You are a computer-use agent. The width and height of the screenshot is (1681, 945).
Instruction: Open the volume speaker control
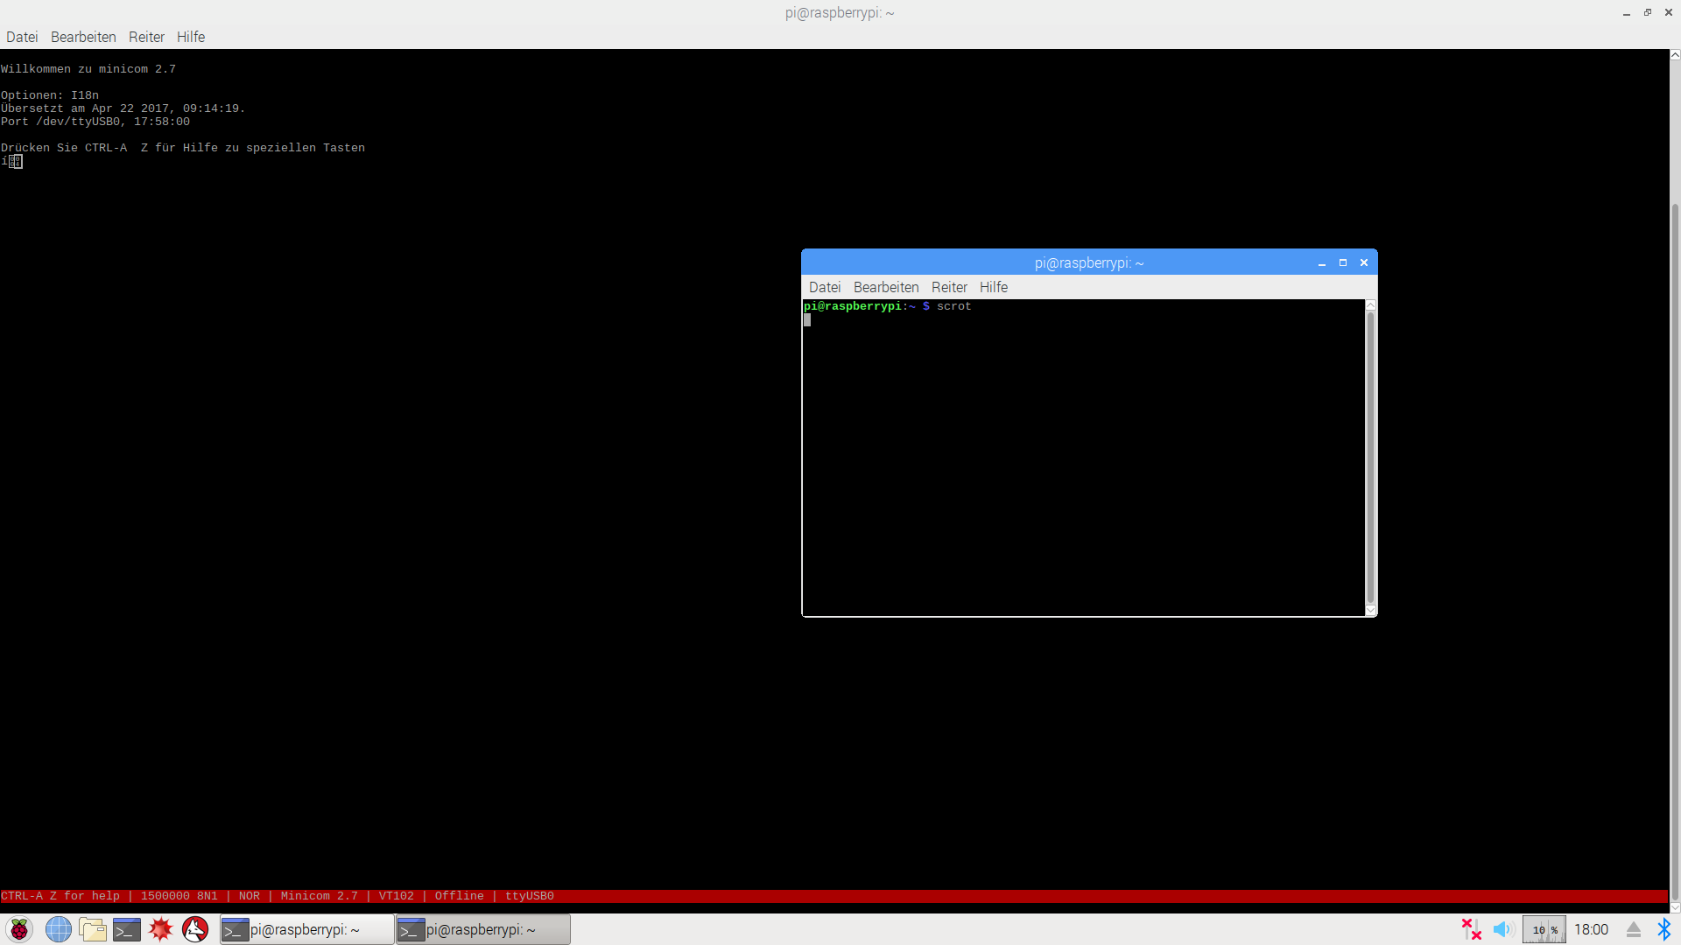pos(1503,929)
